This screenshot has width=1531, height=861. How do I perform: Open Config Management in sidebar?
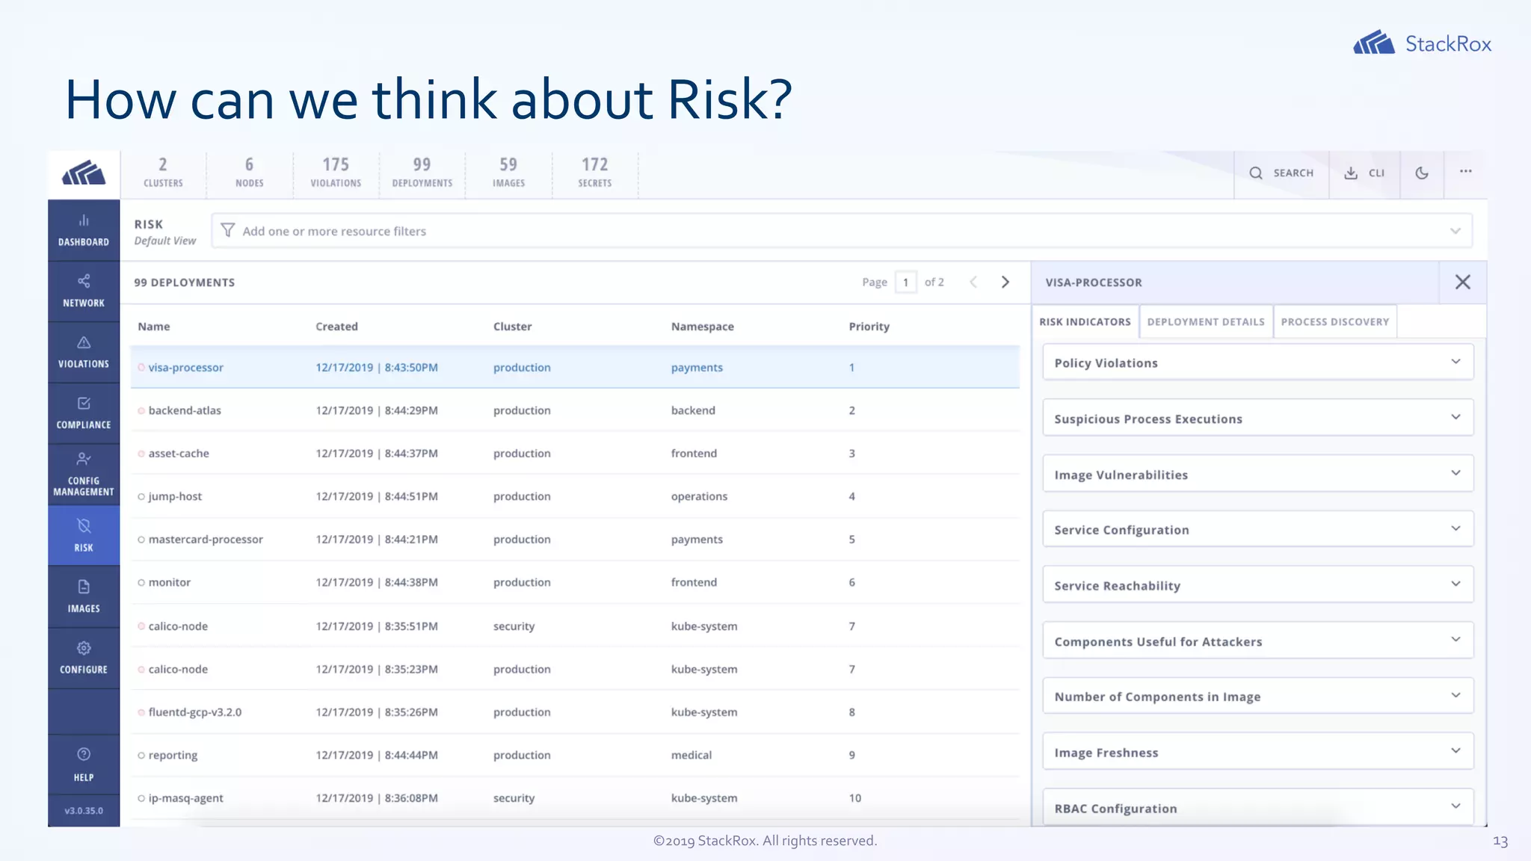84,475
